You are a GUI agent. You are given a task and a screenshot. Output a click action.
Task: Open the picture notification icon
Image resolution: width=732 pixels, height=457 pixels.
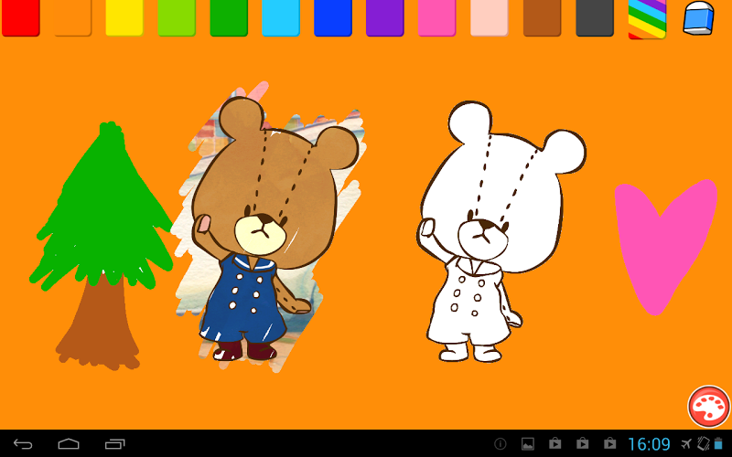coord(528,444)
